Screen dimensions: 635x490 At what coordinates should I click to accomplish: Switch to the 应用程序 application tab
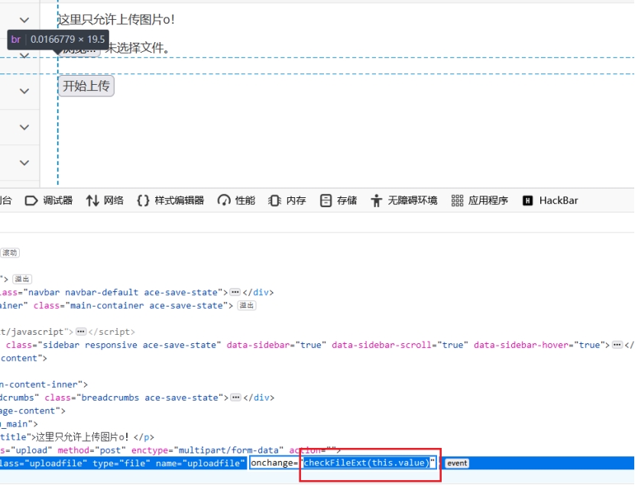click(479, 200)
